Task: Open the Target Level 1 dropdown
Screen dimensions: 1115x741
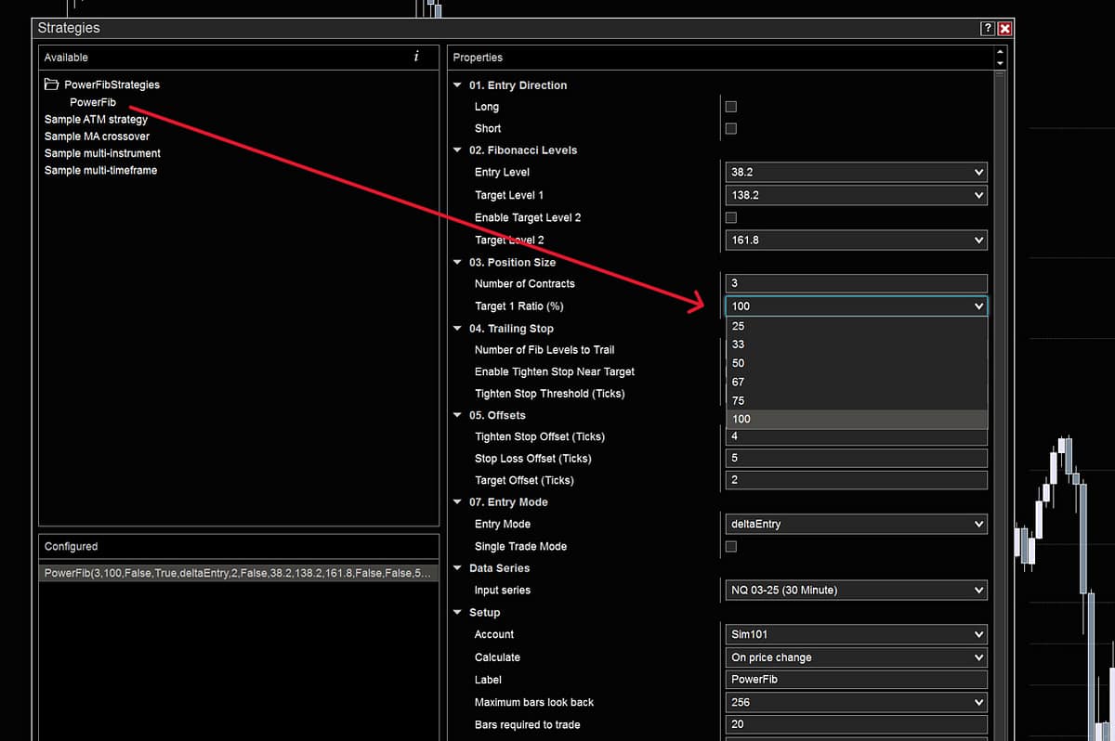Action: [x=855, y=195]
